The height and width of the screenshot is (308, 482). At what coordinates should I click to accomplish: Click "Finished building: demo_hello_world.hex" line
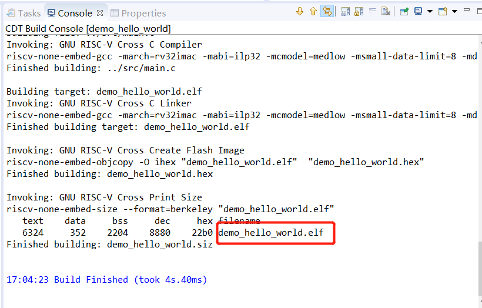(110, 173)
